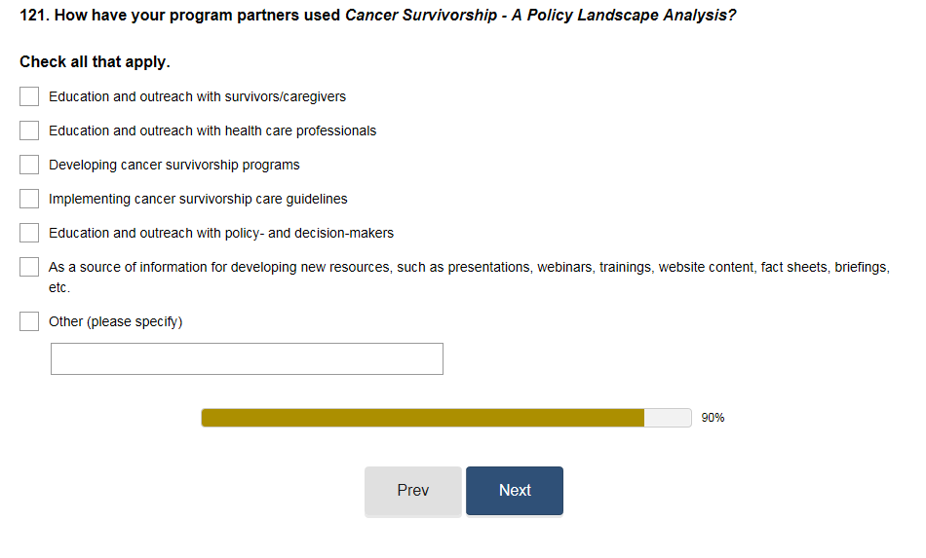Click the survey progress bar
Screen dimensions: 926x558
(445, 418)
